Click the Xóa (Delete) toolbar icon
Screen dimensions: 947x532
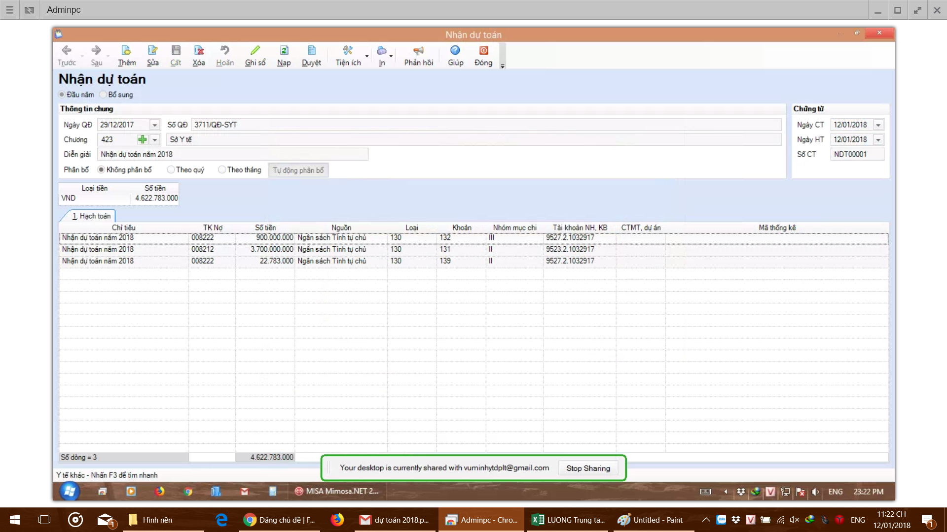tap(199, 51)
